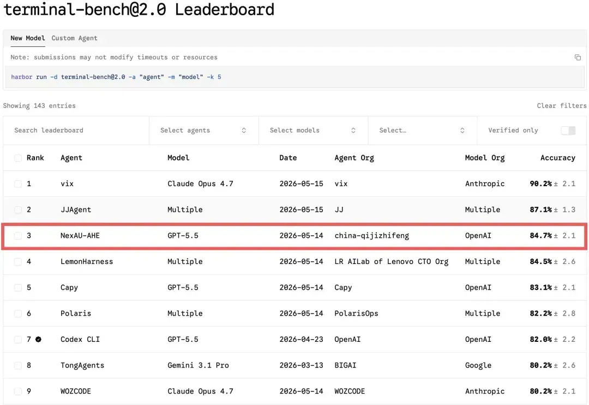The height and width of the screenshot is (405, 589).
Task: Click the 84.5% accuracy value
Action: pos(540,261)
